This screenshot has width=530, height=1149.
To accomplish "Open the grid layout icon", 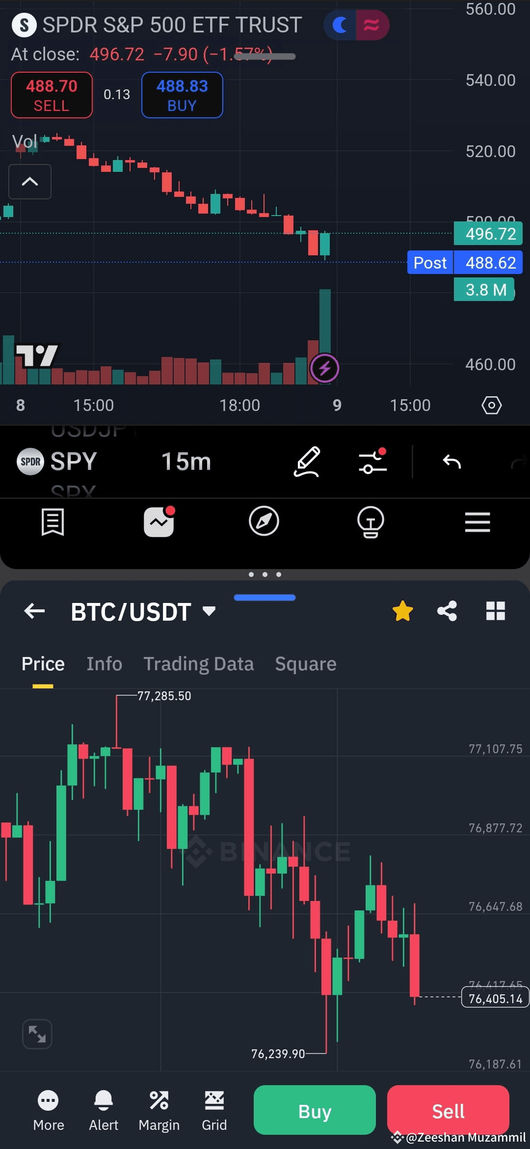I will 496,611.
